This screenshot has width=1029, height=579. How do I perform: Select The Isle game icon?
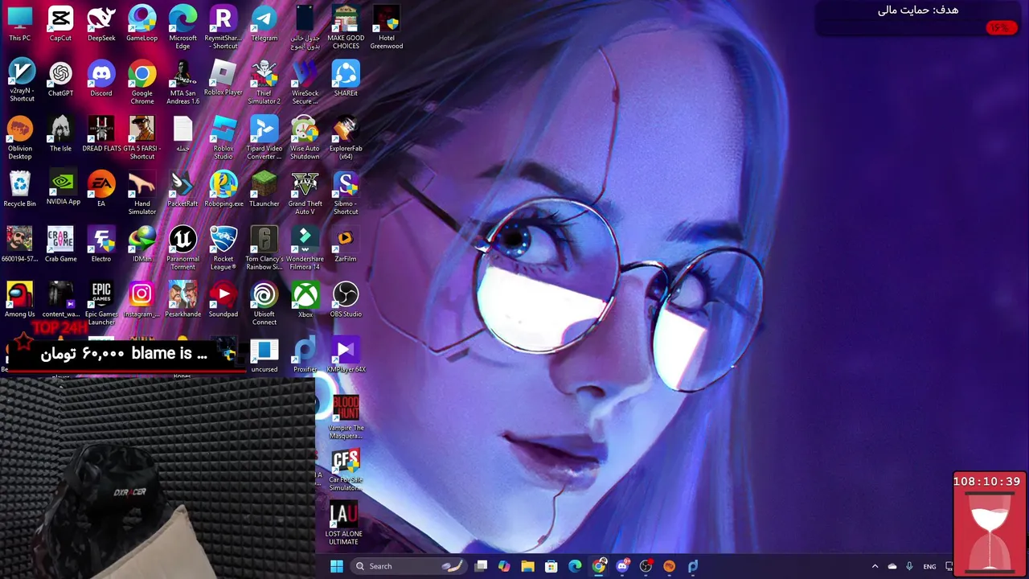(x=60, y=133)
